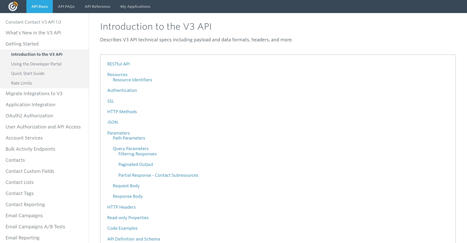Click the SSL contents link
The height and width of the screenshot is (243, 467).
click(x=111, y=101)
